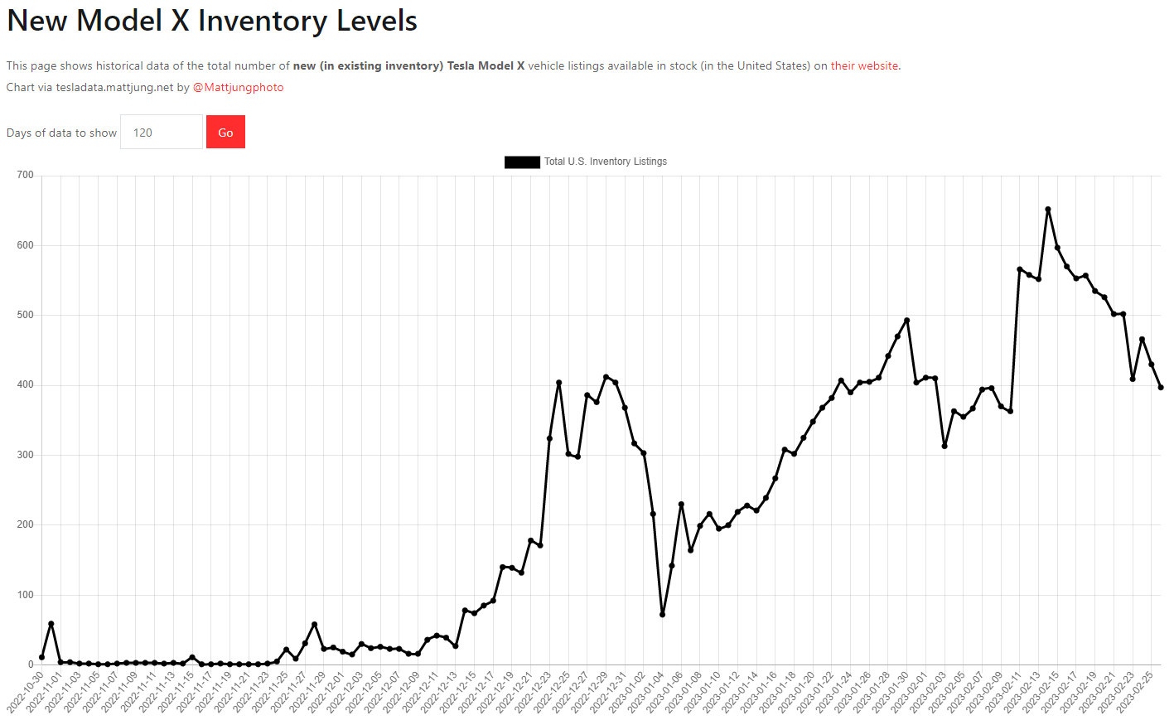This screenshot has width=1174, height=720.
Task: Click the 2023-02-11 point near 565
Action: pos(1020,269)
